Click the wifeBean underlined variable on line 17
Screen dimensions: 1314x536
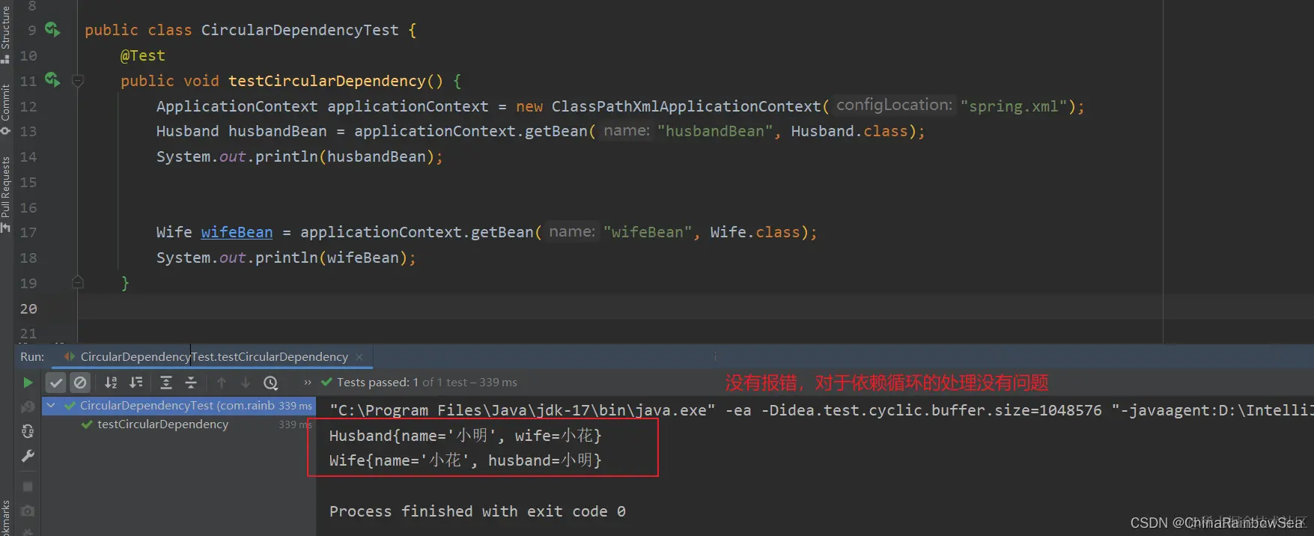point(237,232)
